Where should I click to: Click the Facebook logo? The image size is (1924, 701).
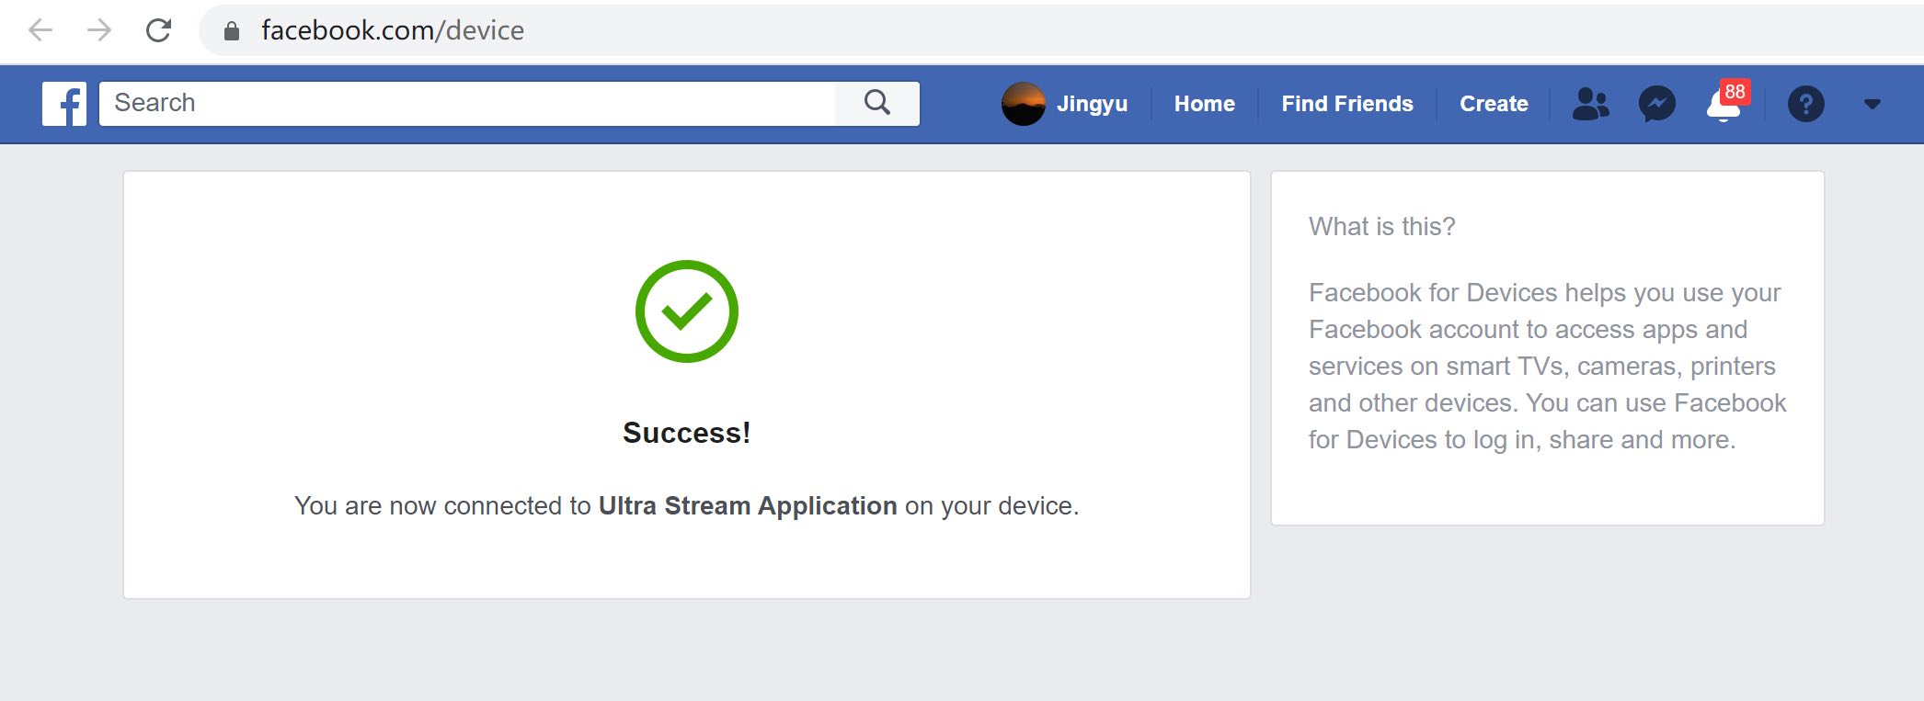tap(64, 104)
